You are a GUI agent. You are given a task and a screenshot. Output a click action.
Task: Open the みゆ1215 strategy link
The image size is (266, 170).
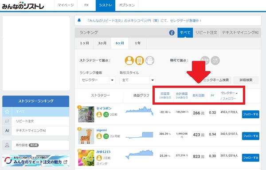103,152
